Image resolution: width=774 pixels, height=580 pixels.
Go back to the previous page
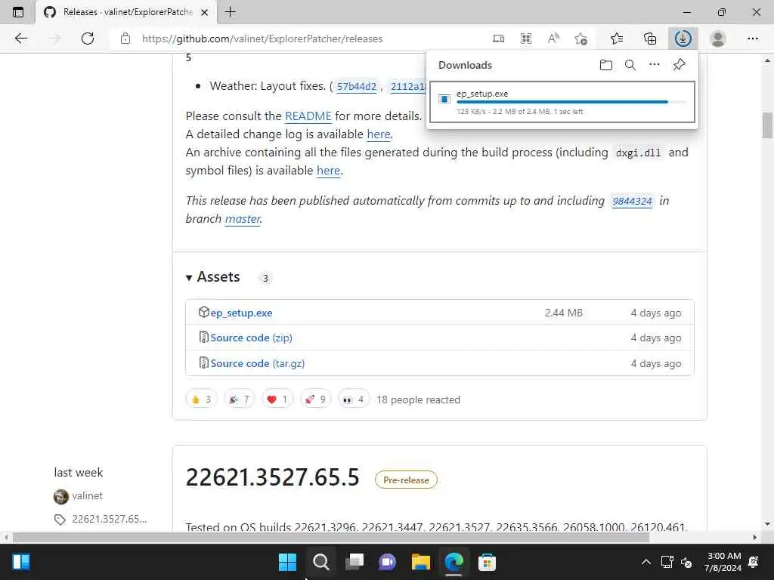[x=20, y=39]
